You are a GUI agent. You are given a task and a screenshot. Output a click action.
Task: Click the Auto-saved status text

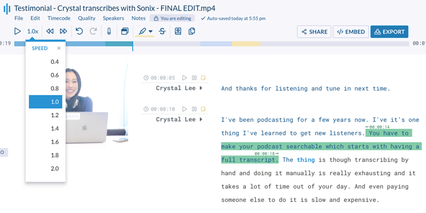[234, 18]
